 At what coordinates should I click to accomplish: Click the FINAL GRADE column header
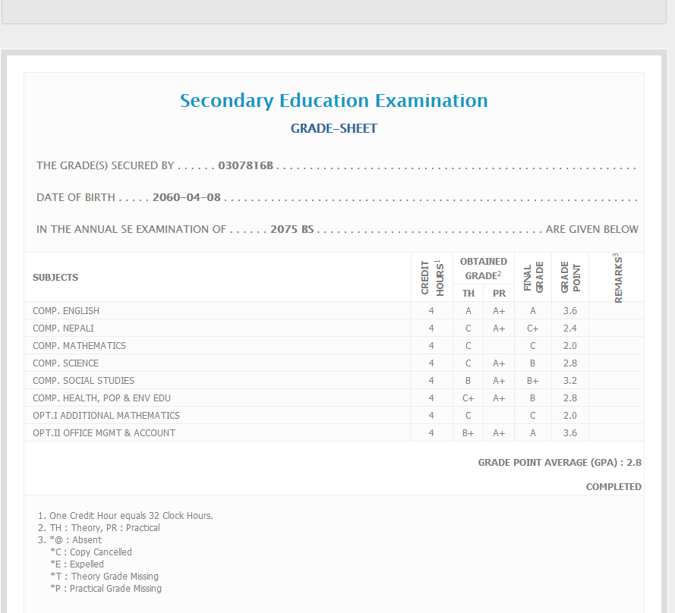pyautogui.click(x=533, y=277)
